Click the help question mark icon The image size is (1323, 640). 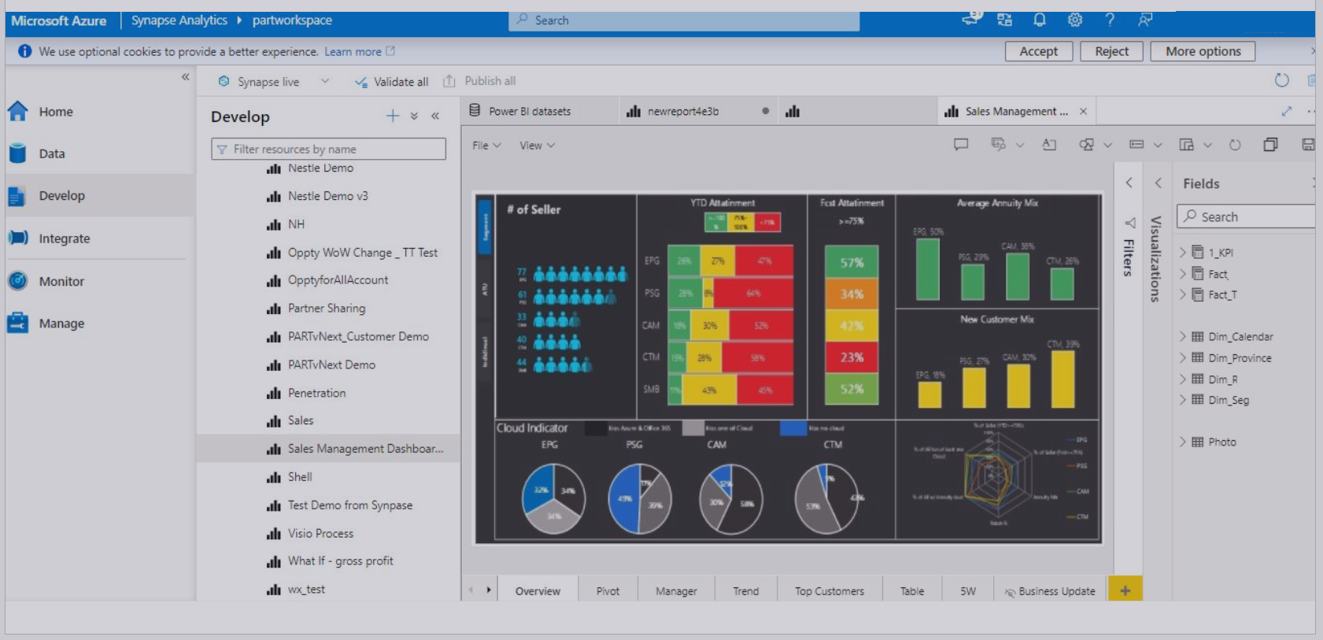(x=1110, y=20)
